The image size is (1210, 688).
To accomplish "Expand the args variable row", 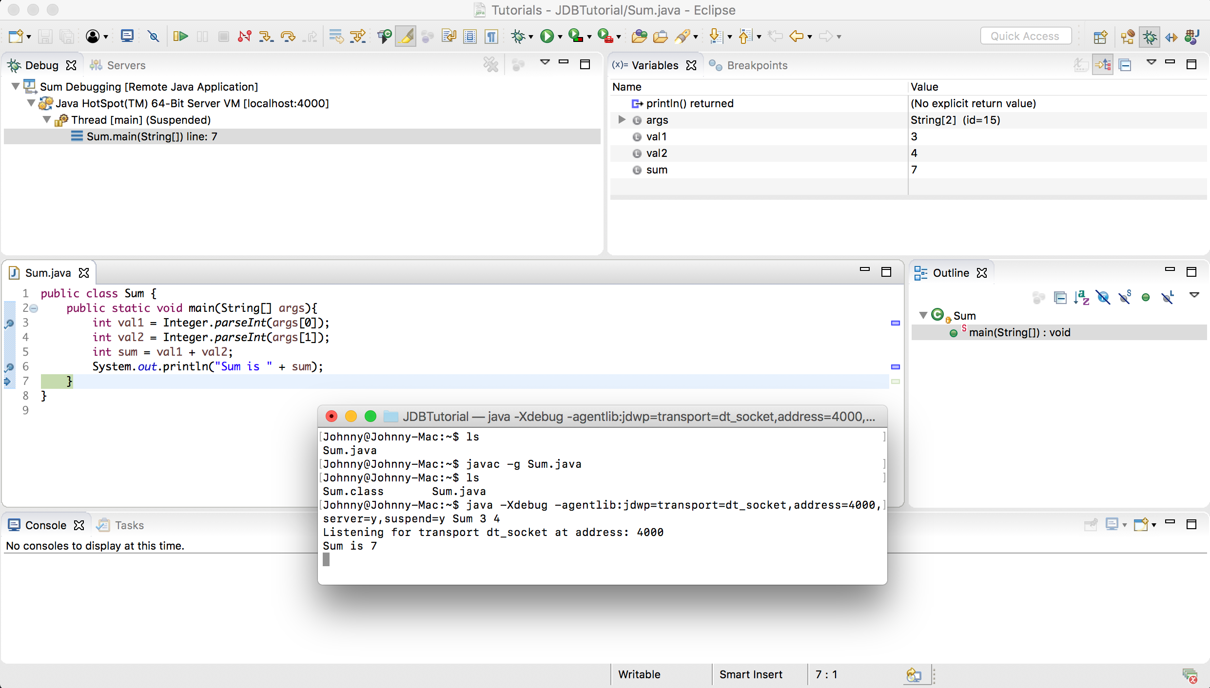I will tap(622, 119).
